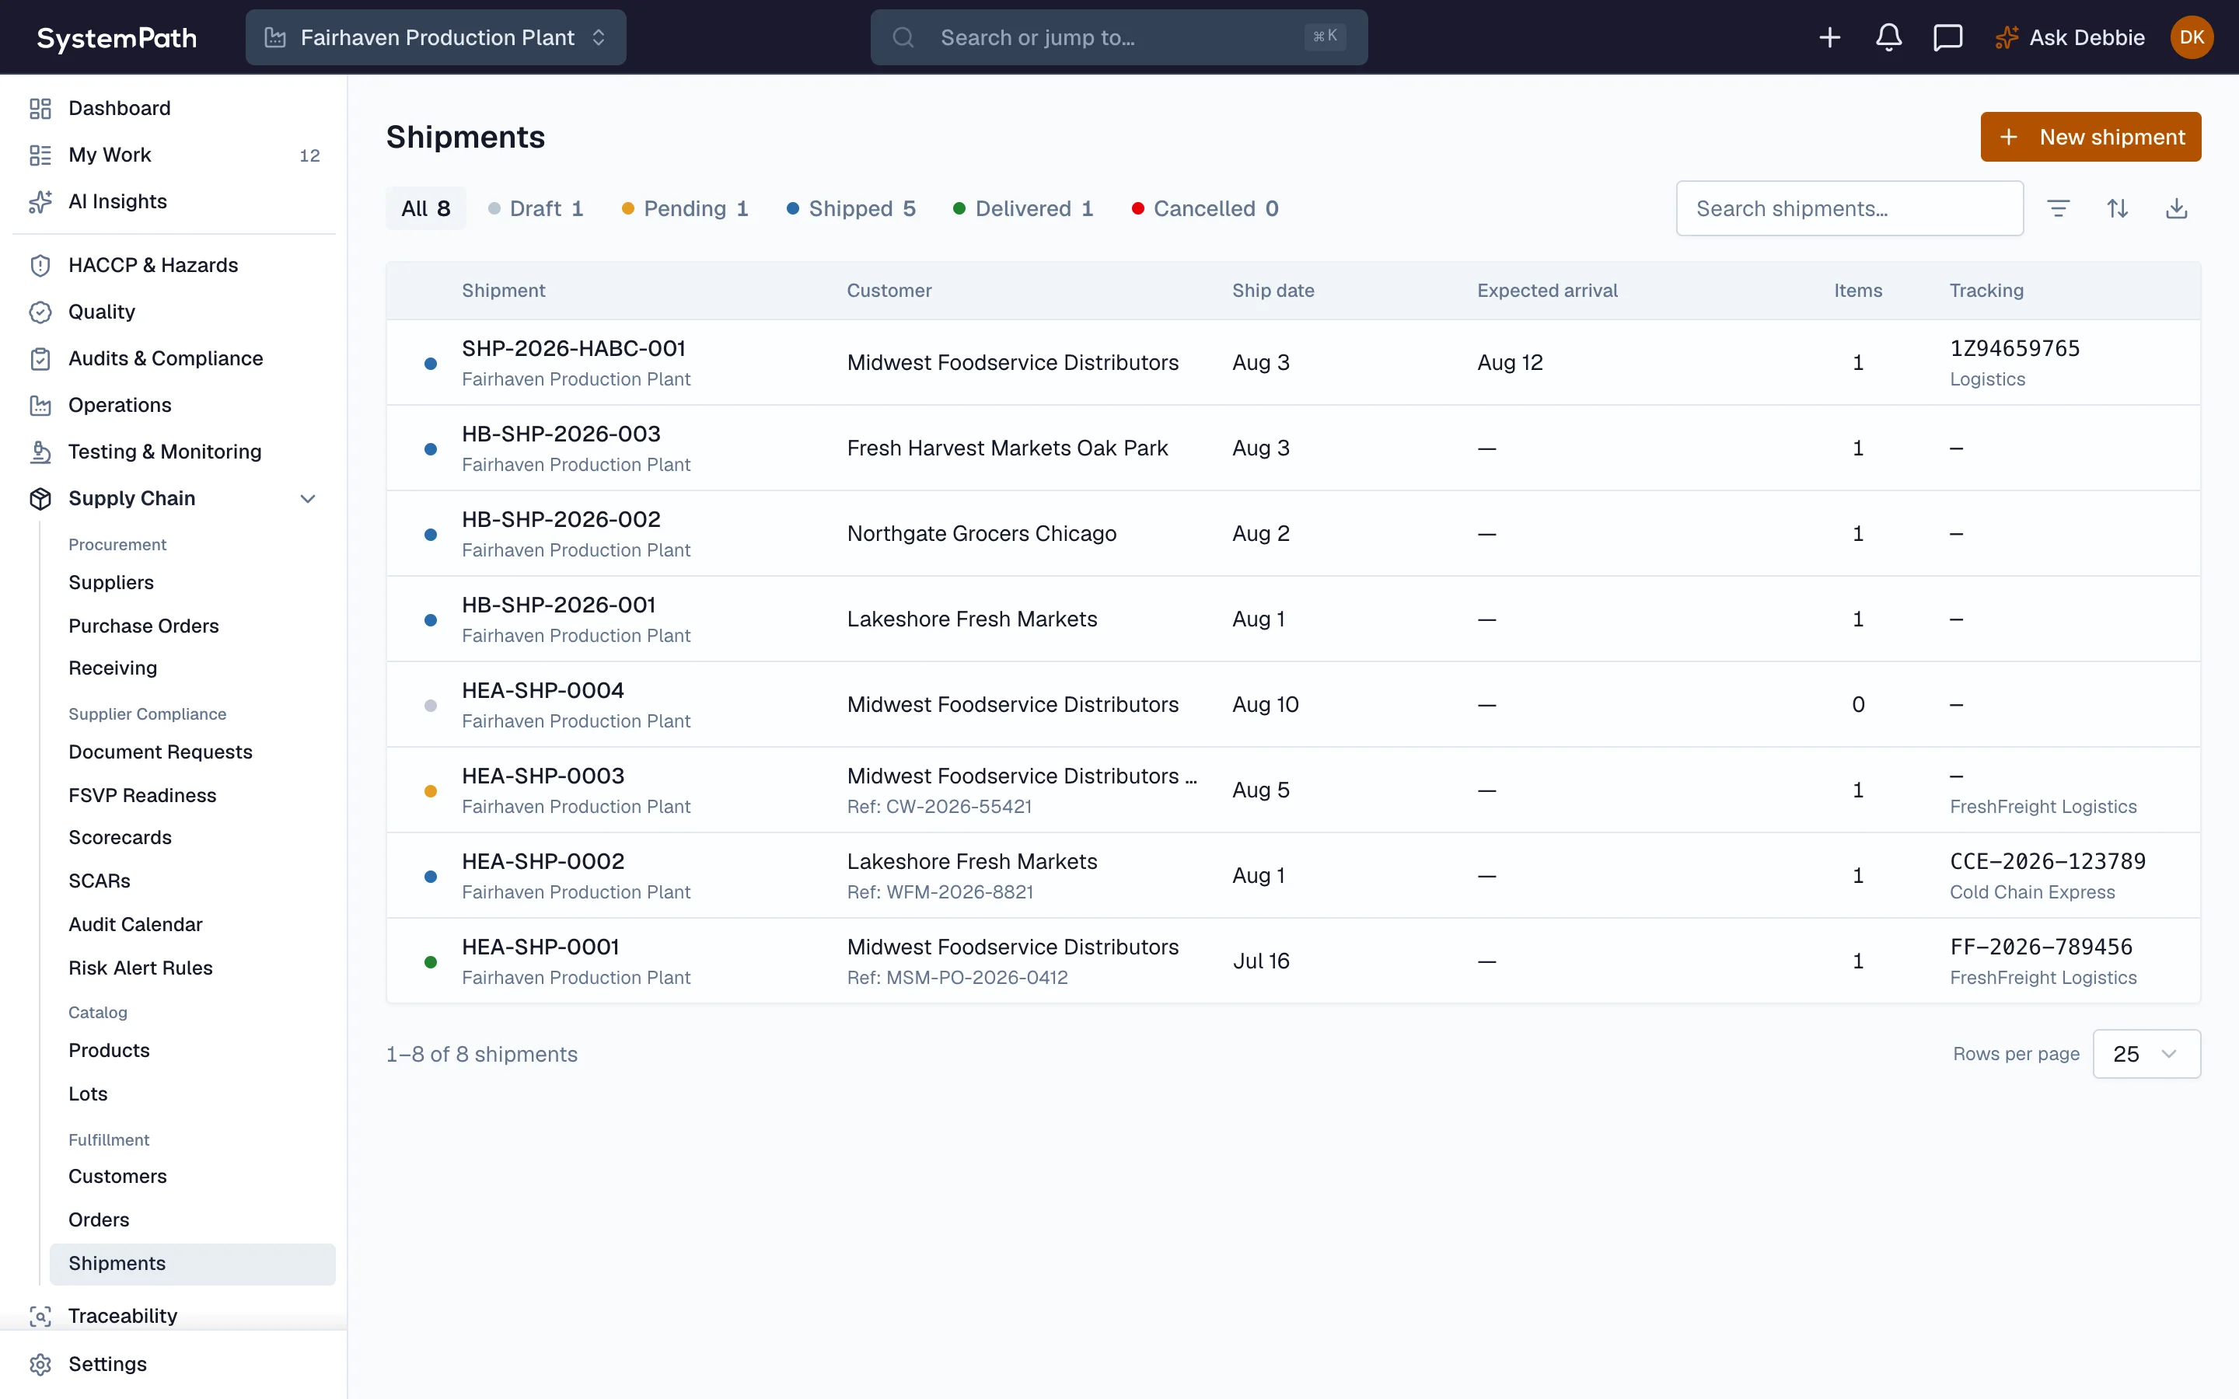The image size is (2239, 1399).
Task: Open shipment HEA-SHP-0002
Action: (x=543, y=861)
